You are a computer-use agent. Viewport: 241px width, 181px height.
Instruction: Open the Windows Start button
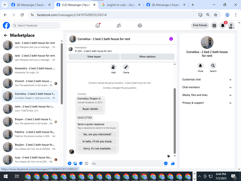6,177
